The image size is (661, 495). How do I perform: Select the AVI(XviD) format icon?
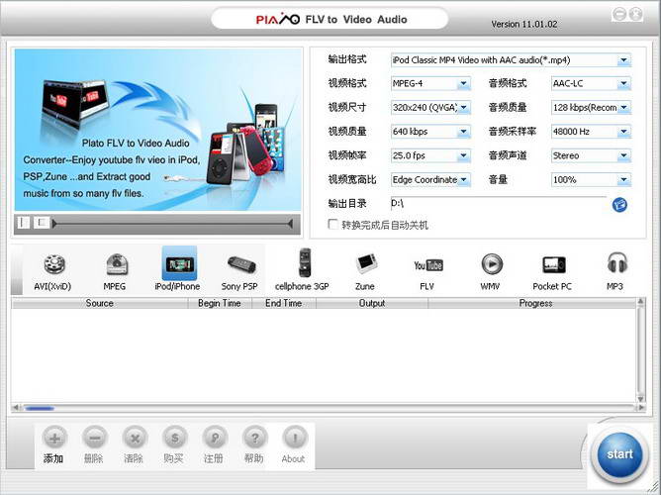pos(53,264)
